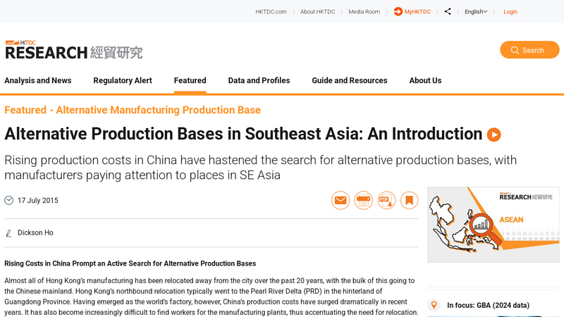564x317 pixels.
Task: Play the orange audio button beside title
Action: coord(494,135)
